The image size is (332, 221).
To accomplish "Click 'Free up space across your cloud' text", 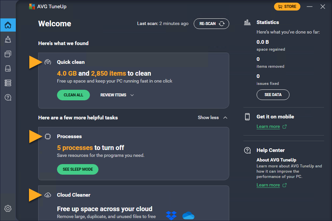I will [105, 209].
